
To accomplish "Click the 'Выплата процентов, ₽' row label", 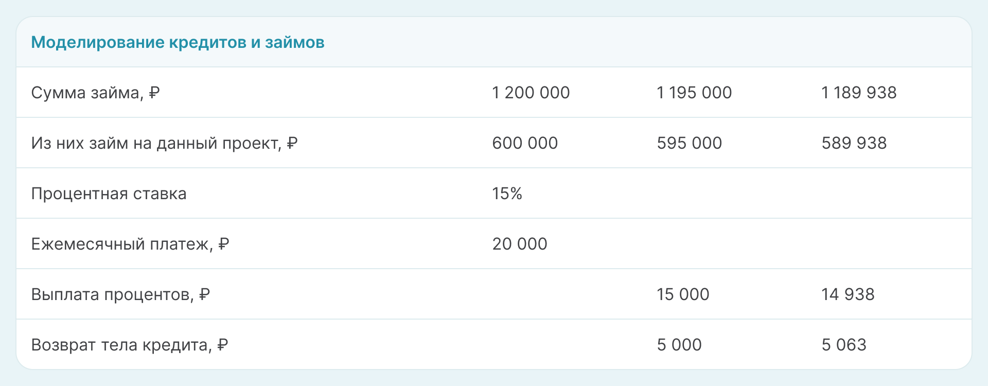I will pyautogui.click(x=120, y=294).
